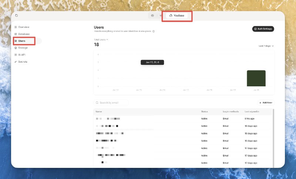Click the Status column header
The height and width of the screenshot is (179, 296).
tap(205, 112)
